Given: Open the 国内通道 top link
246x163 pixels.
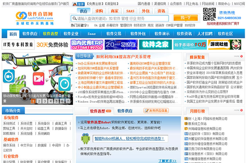Looking at the screenshot, I should tap(144, 4).
